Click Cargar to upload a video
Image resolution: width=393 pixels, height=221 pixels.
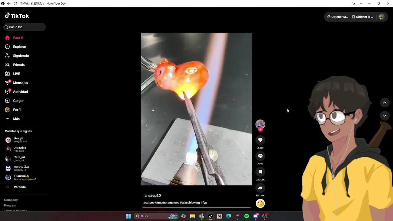coord(18,101)
